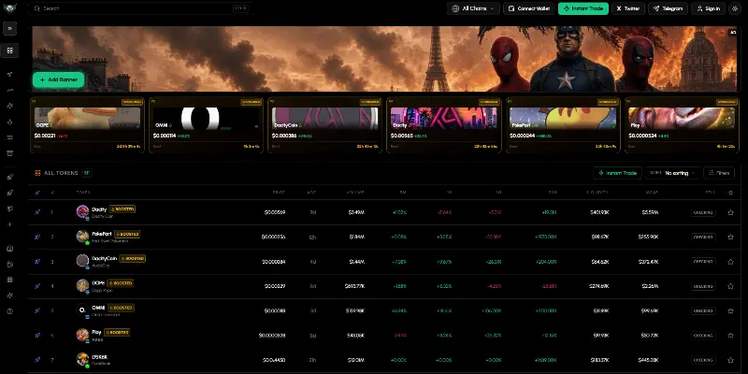
Task: Click the rocket icon in the PokePort row
Action: (37, 237)
